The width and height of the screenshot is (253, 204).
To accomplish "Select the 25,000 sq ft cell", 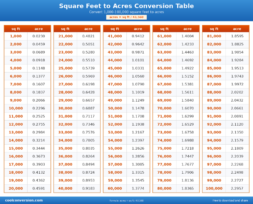I will tap(65, 68).
